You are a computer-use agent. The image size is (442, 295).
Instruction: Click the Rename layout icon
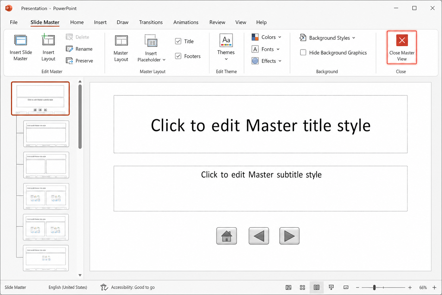coord(69,49)
